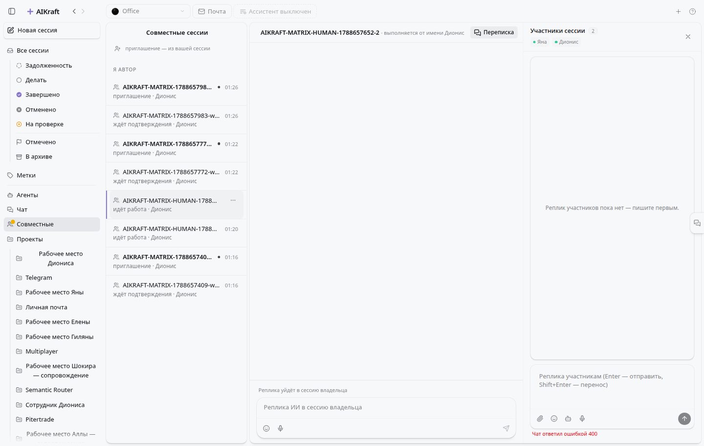Expand the Проекты section

pos(52,239)
